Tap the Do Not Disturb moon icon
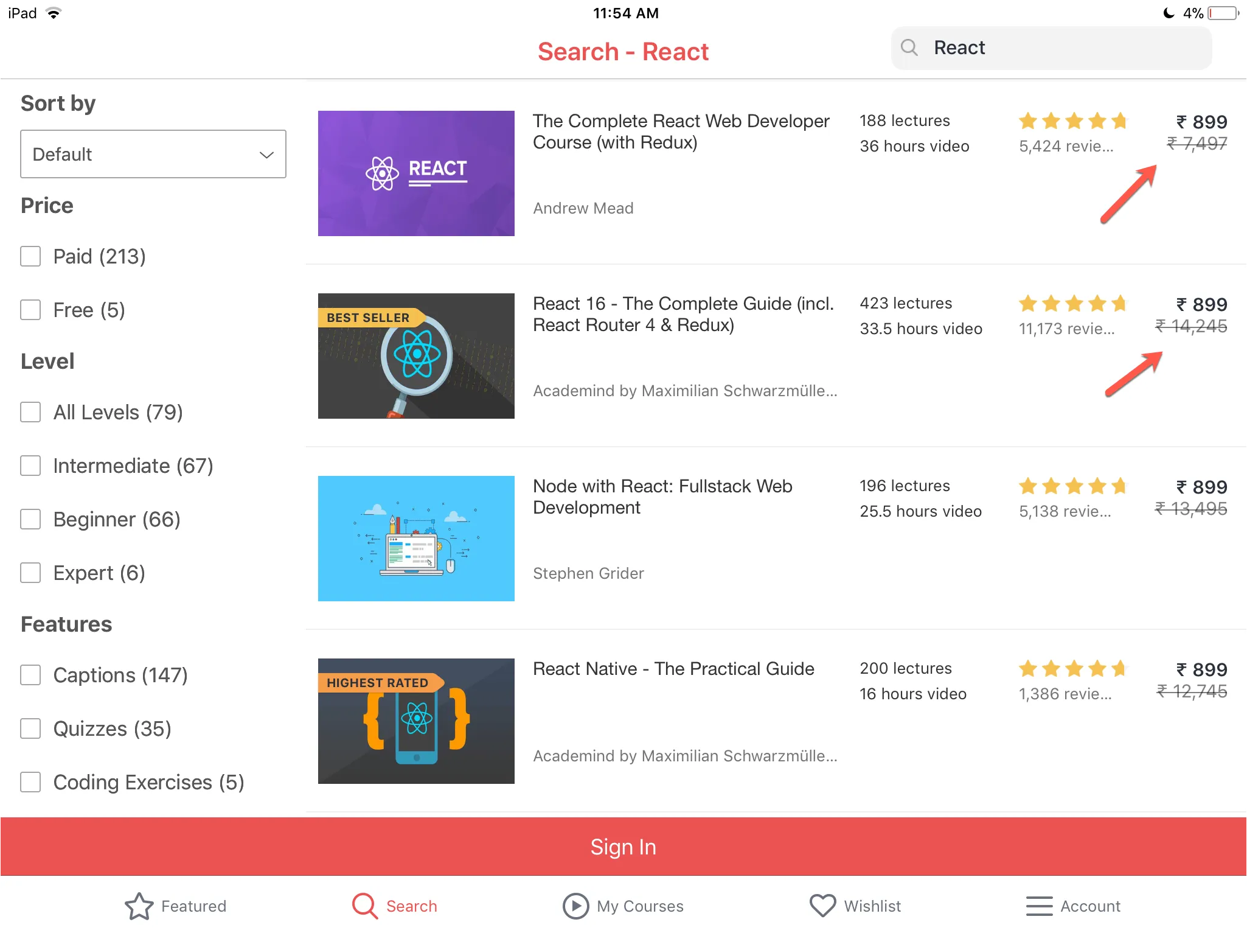1247x936 pixels. click(x=1169, y=12)
